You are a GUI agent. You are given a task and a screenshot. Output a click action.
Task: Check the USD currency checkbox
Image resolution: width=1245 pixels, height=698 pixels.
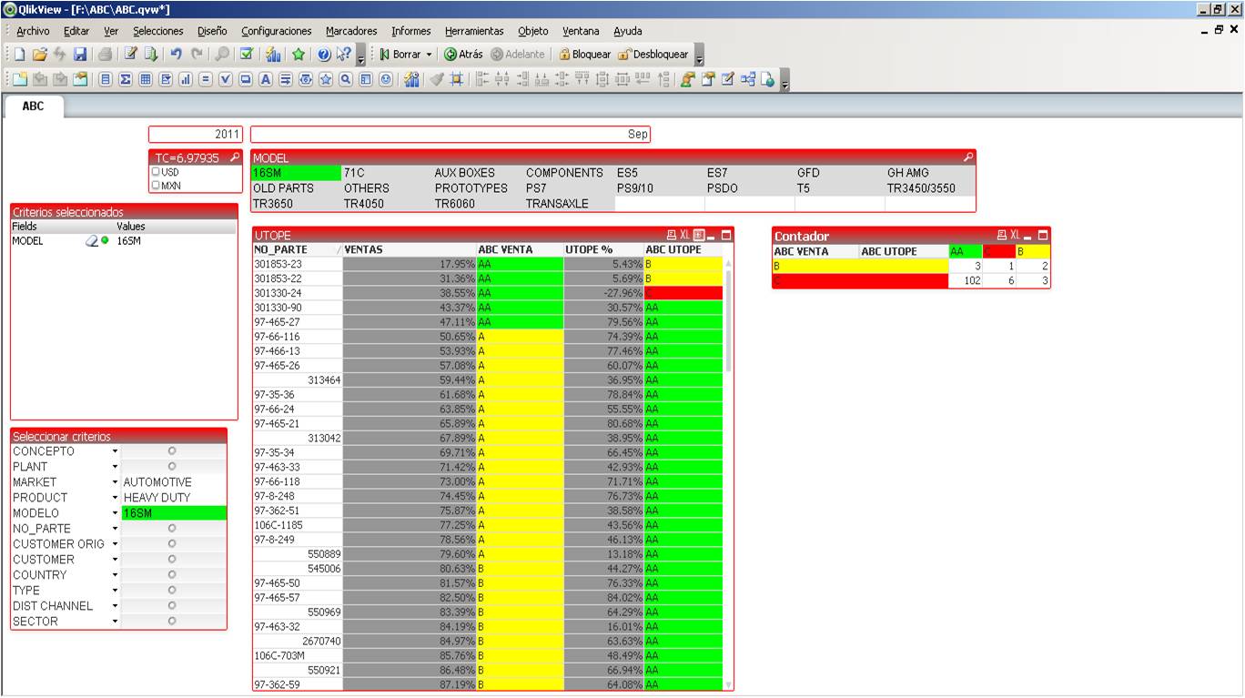coord(157,172)
